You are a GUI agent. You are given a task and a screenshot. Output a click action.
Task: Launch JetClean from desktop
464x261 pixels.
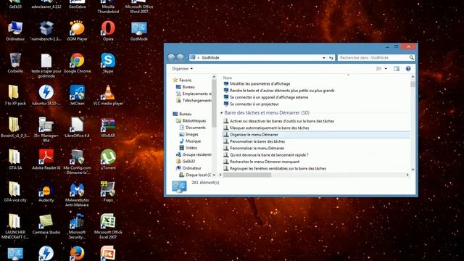pos(78,95)
